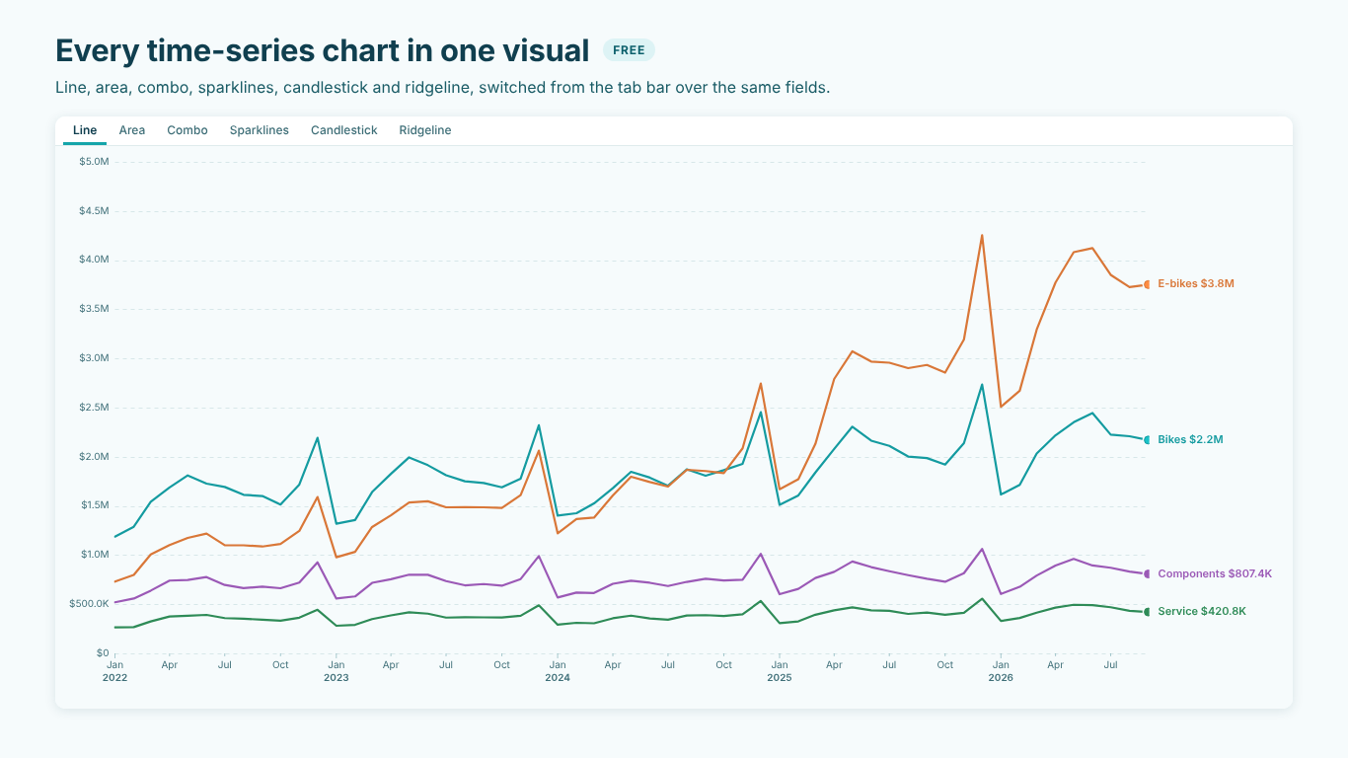Image resolution: width=1348 pixels, height=758 pixels.
Task: Click the $4.5M axis label
Action: tap(94, 211)
